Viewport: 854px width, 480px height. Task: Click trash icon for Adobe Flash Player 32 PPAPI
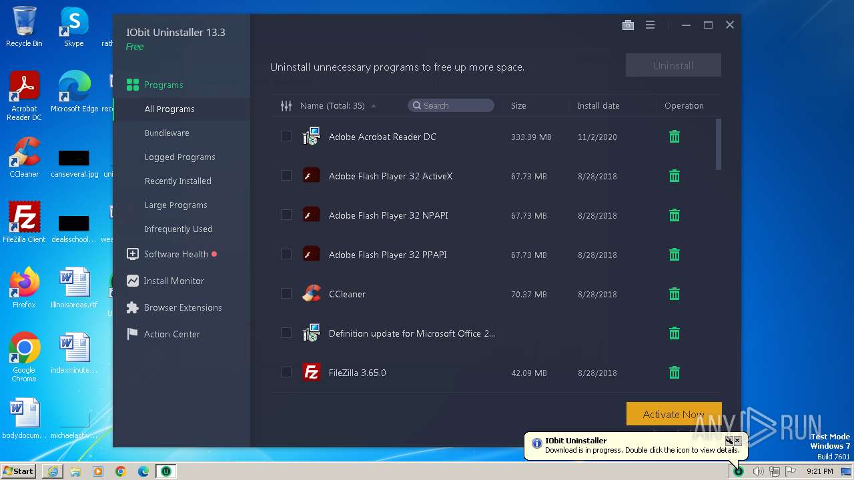click(x=675, y=255)
